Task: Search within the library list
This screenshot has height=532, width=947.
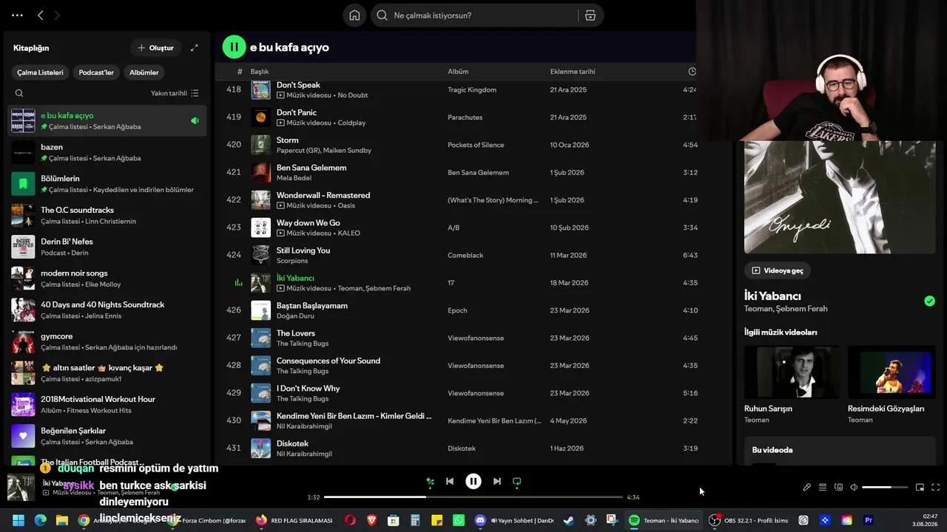Action: [19, 93]
